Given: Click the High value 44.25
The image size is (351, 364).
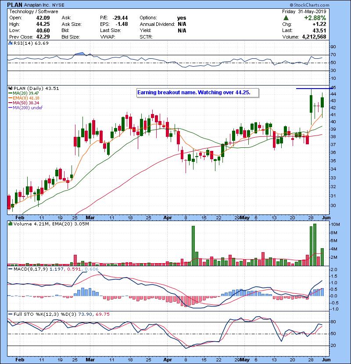Looking at the screenshot, I should [x=43, y=24].
